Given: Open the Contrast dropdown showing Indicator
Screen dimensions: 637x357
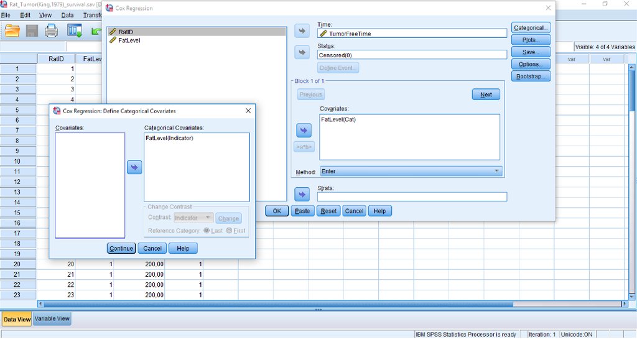Looking at the screenshot, I should (x=193, y=218).
